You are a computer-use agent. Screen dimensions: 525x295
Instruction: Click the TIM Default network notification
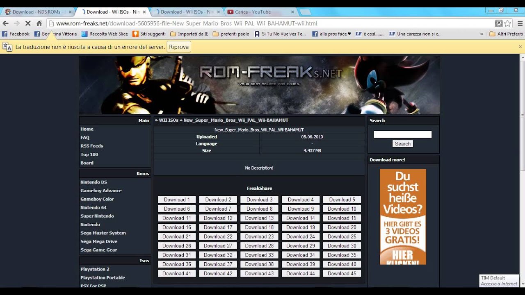click(499, 281)
